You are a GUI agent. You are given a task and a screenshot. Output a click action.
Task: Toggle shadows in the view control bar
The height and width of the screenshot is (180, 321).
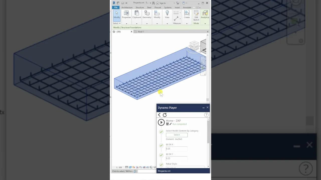tap(137, 167)
